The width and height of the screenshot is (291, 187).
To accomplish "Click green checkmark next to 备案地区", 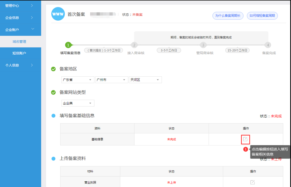I will coord(54,69).
